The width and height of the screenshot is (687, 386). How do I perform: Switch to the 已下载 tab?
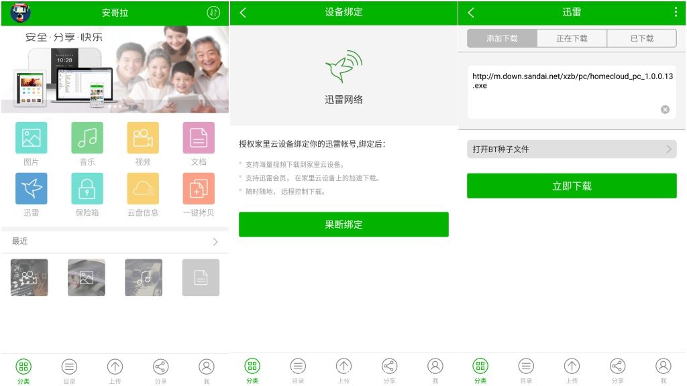[641, 38]
